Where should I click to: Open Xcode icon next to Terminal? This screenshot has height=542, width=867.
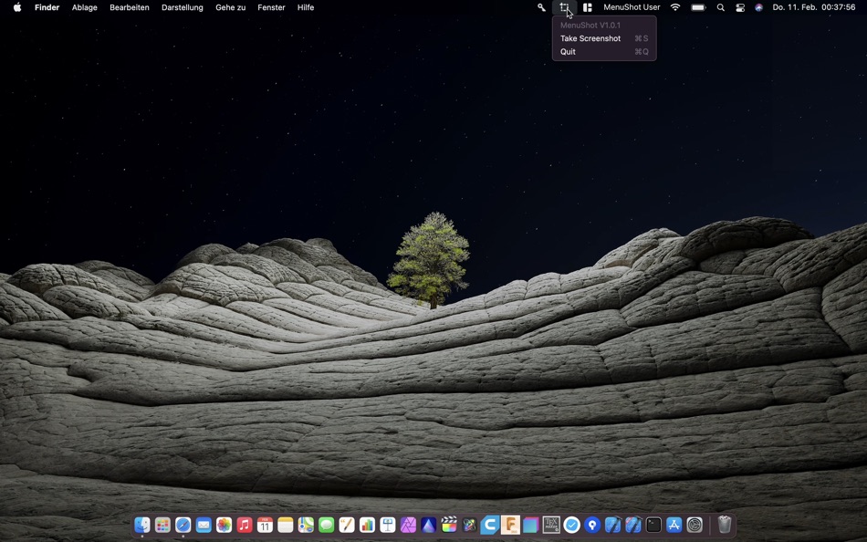pyautogui.click(x=633, y=525)
